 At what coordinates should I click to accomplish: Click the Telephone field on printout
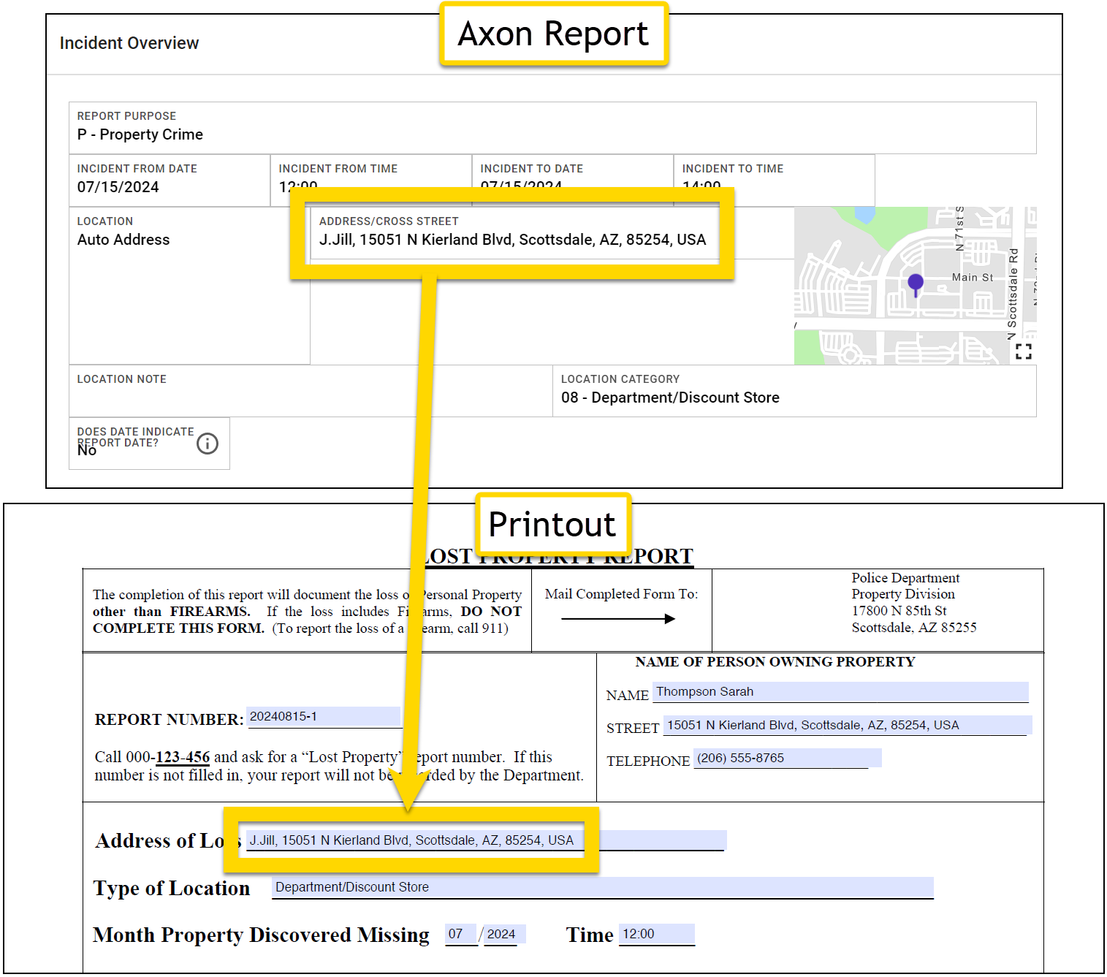pos(786,759)
